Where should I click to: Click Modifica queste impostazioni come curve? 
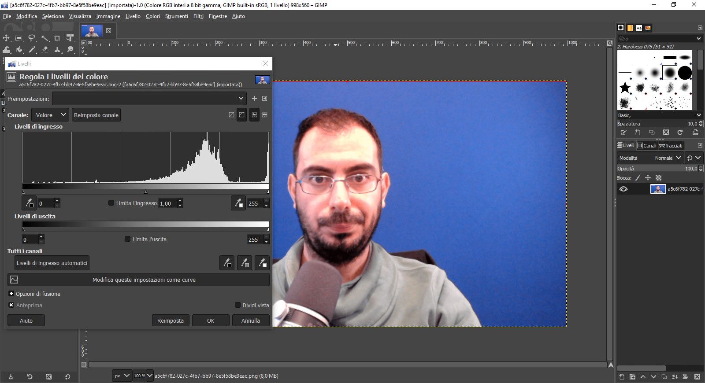pos(138,280)
